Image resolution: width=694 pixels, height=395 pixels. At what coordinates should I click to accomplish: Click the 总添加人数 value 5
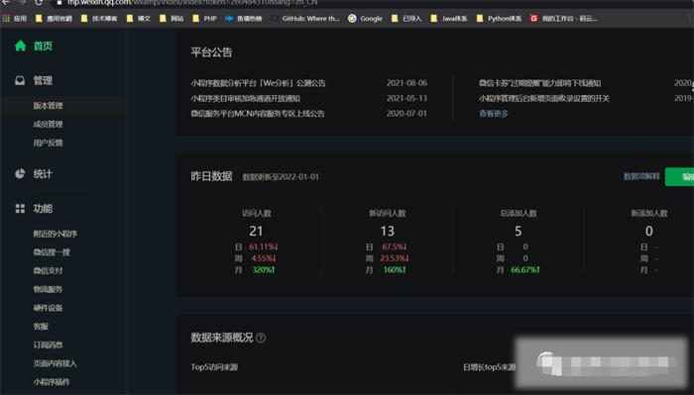pyautogui.click(x=518, y=231)
